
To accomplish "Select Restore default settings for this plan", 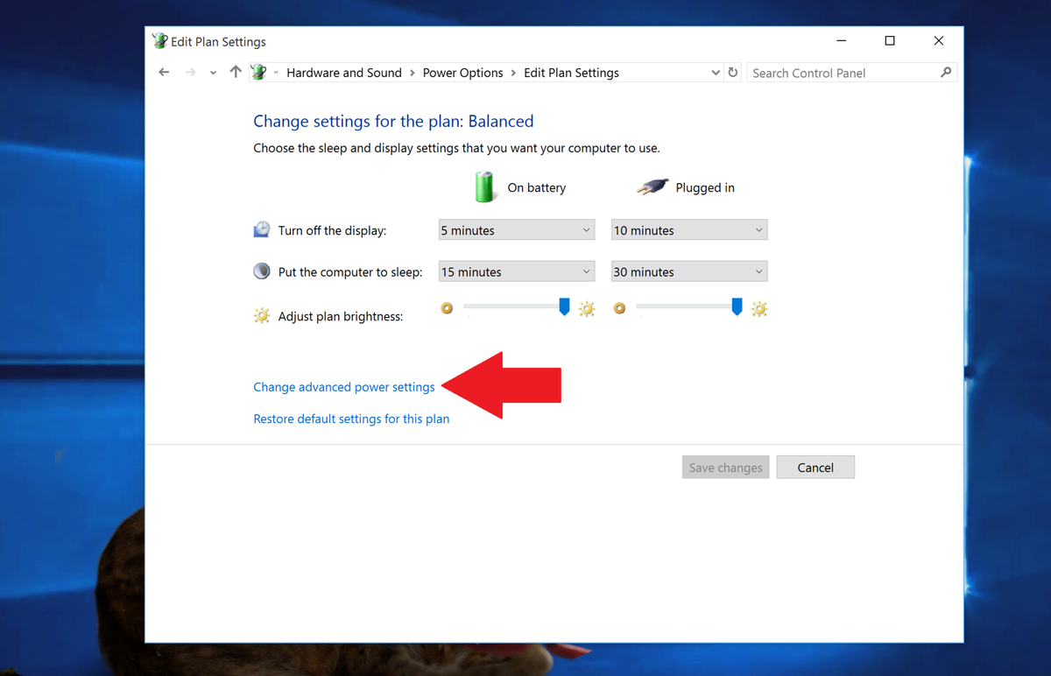I will coord(350,419).
